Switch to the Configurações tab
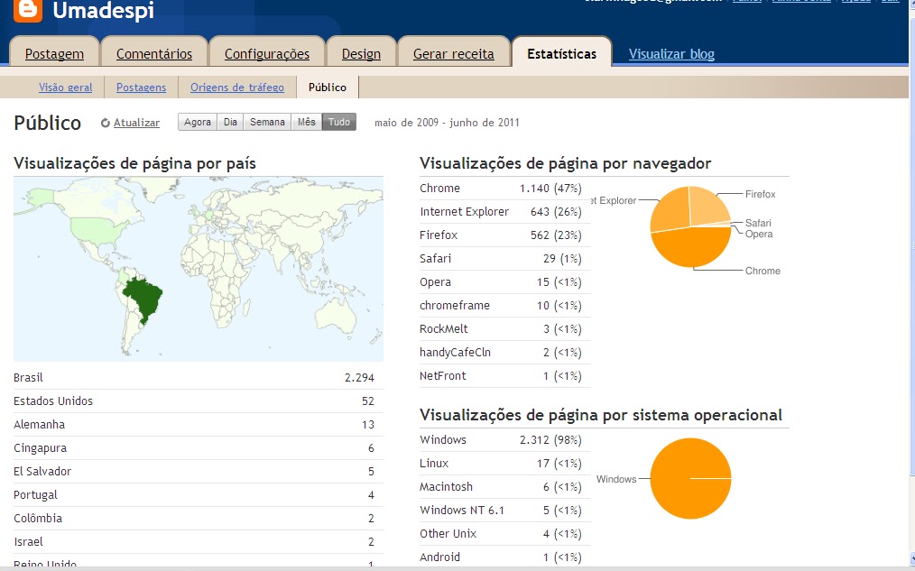The image size is (915, 571). point(267,53)
